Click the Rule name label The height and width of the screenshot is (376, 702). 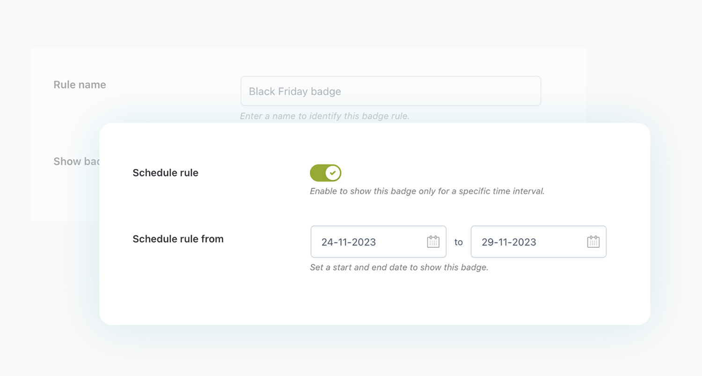point(80,85)
